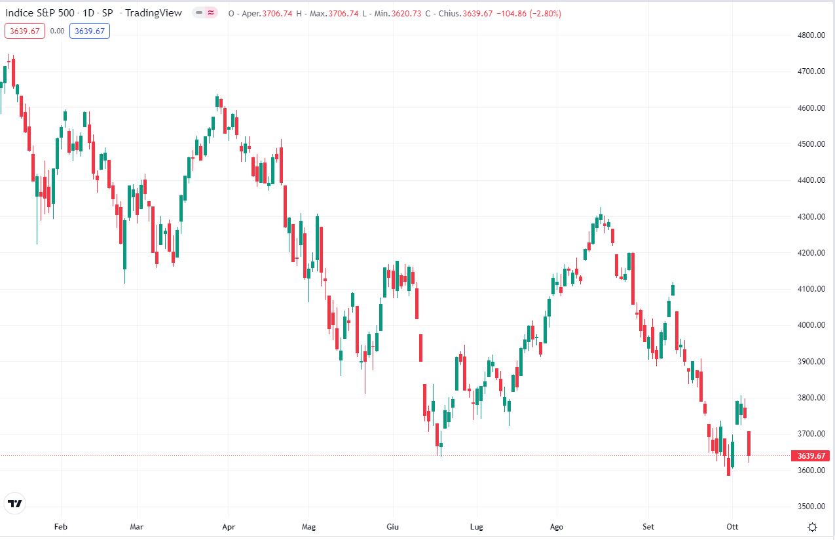
Task: Click the Lug label on the time axis
Action: pos(477,526)
